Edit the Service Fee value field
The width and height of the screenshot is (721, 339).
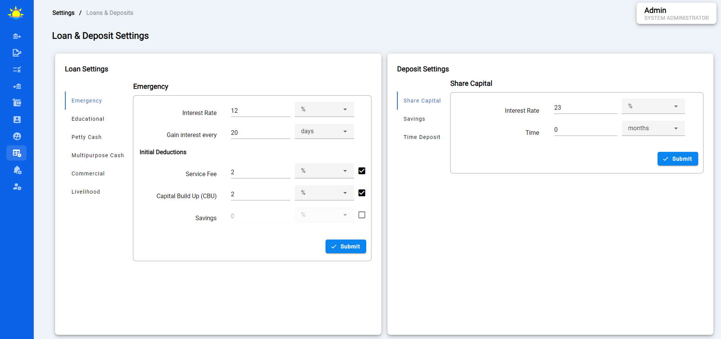point(260,172)
